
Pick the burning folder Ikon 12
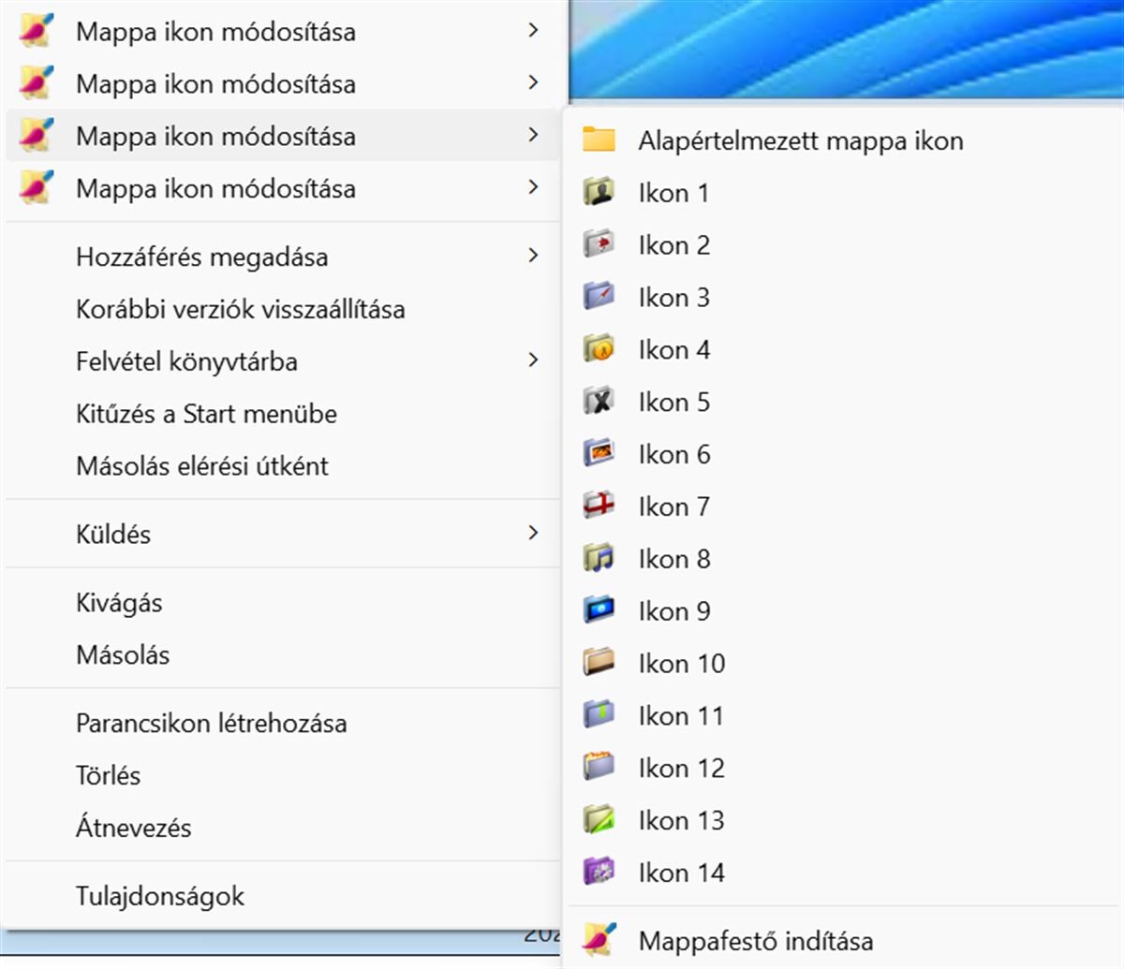pos(679,768)
